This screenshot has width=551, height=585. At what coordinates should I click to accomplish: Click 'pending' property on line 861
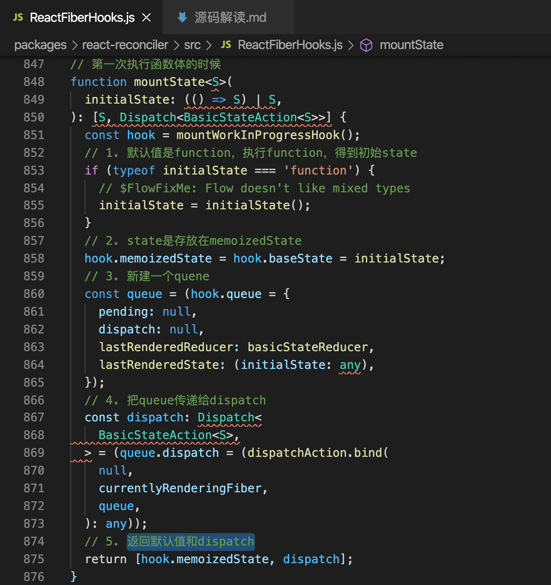[x=123, y=312]
